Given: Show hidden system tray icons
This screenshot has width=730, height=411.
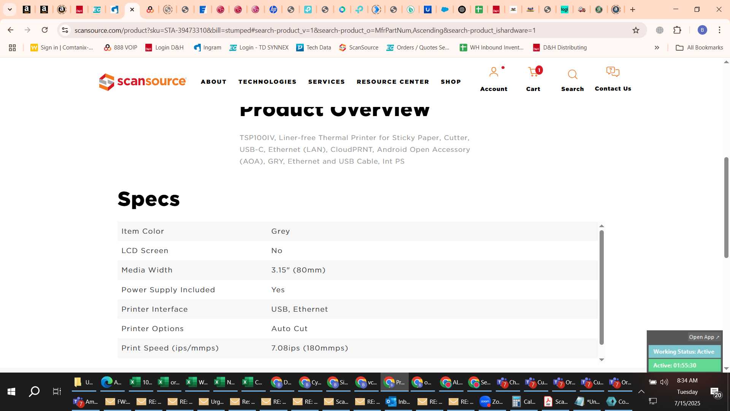Looking at the screenshot, I should [641, 392].
